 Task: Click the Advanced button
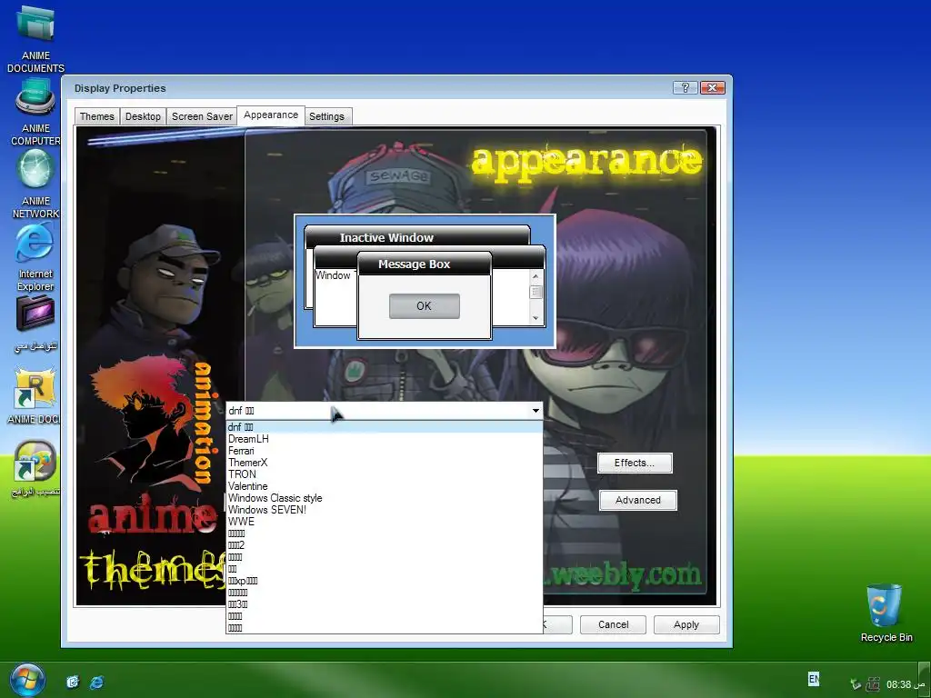[637, 501]
